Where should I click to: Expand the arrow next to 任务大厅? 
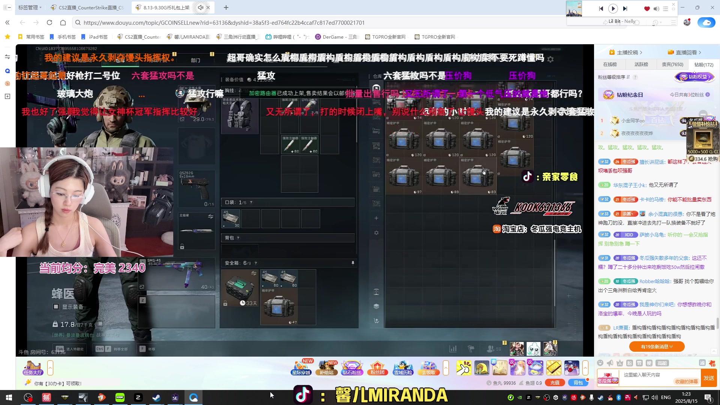pos(50,368)
